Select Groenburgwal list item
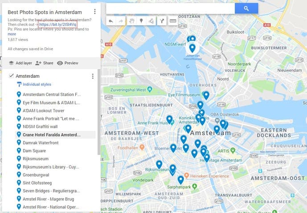This screenshot has width=307, height=213. point(55,175)
